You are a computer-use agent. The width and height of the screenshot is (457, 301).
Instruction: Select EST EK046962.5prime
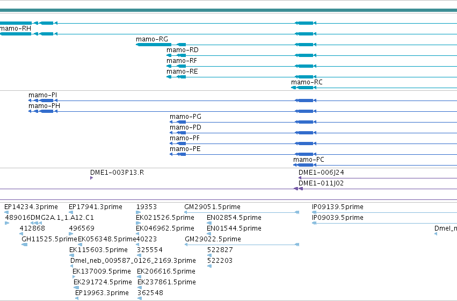point(165,228)
